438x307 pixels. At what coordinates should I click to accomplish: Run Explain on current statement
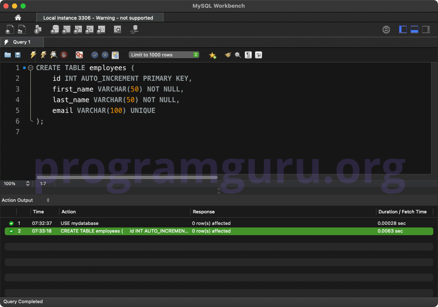coord(53,55)
